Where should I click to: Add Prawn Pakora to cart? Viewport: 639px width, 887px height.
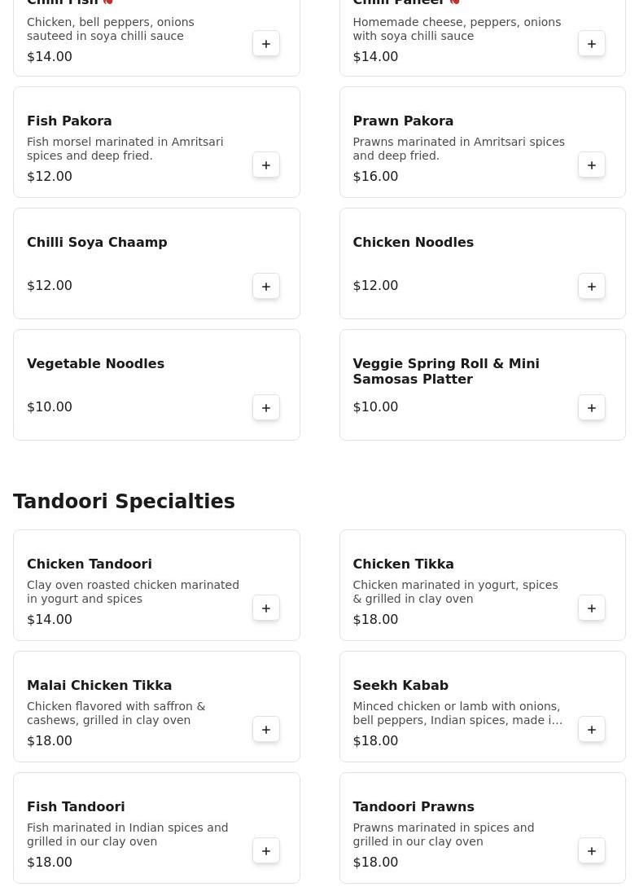tap(592, 165)
